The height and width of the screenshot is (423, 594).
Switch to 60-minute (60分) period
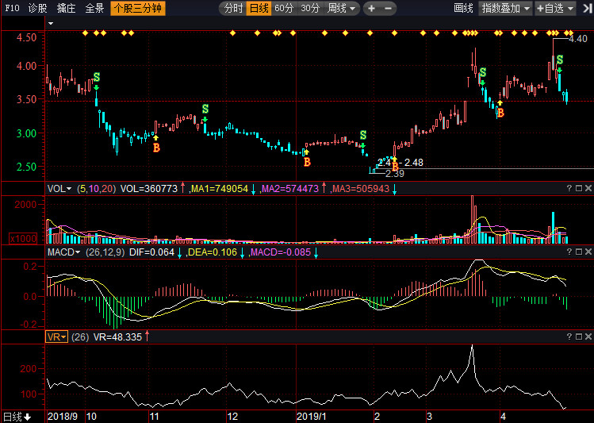pyautogui.click(x=284, y=9)
